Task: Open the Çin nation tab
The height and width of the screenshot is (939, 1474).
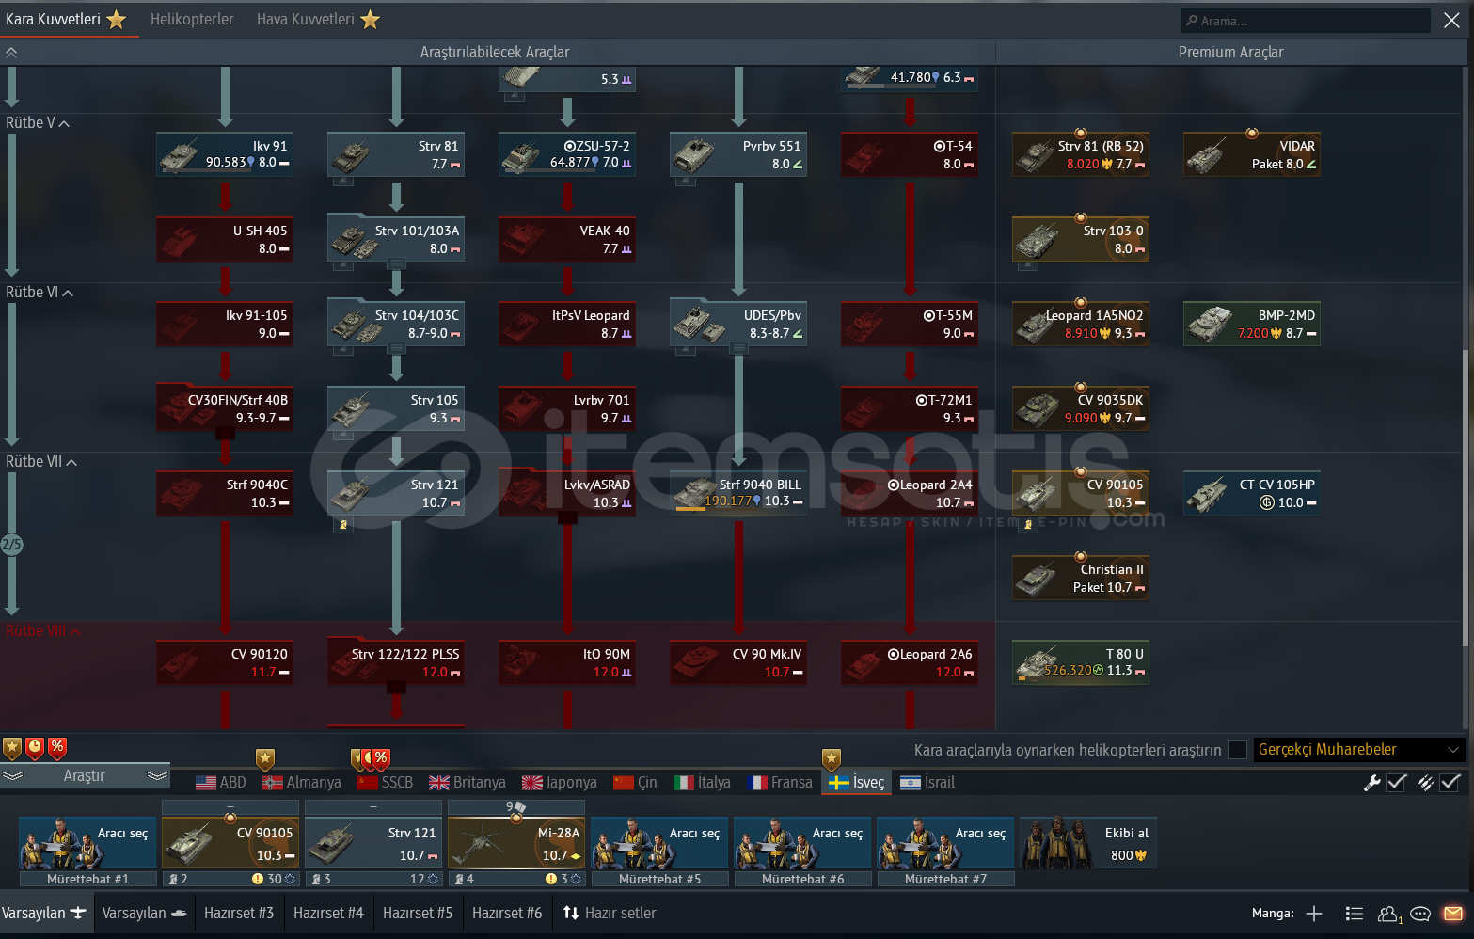Action: click(x=635, y=783)
